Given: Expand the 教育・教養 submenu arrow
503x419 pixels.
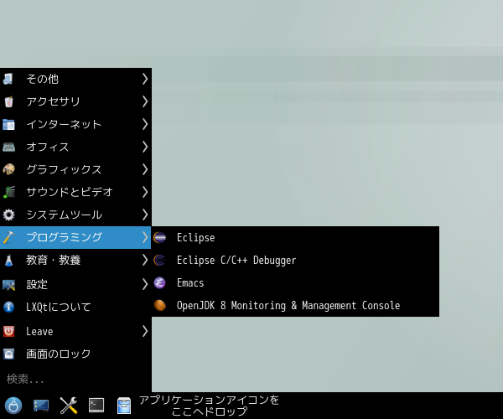Looking at the screenshot, I should 145,260.
